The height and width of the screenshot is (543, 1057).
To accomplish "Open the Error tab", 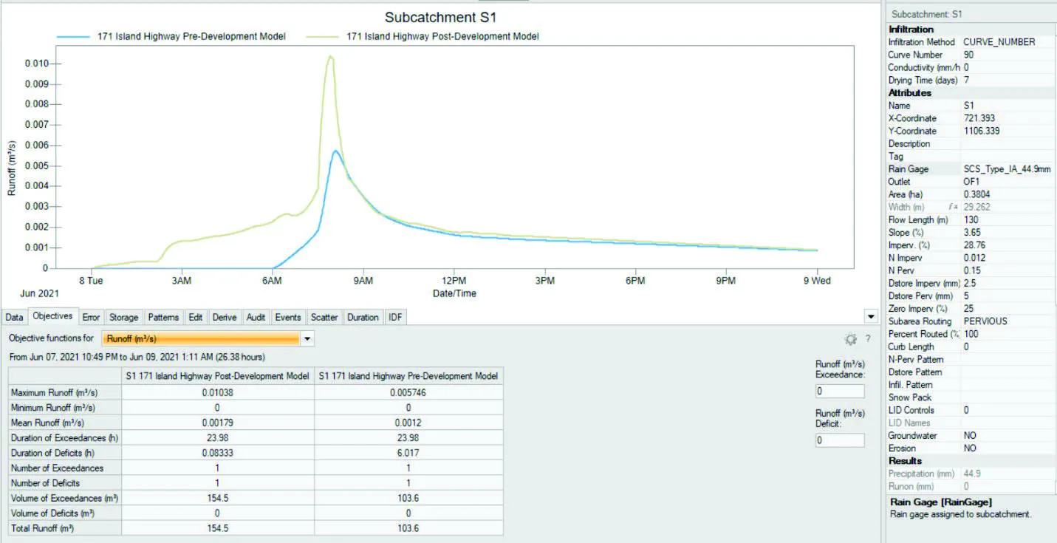I will point(91,317).
